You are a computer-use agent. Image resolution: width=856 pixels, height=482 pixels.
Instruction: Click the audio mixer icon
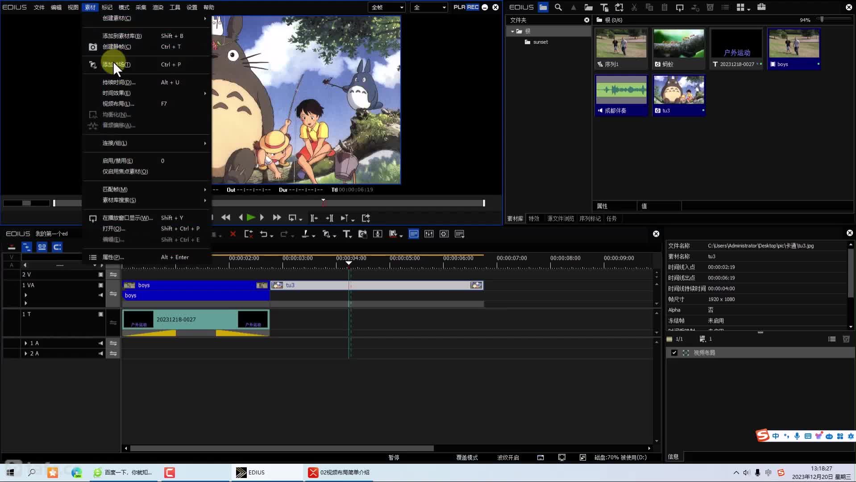click(x=429, y=234)
